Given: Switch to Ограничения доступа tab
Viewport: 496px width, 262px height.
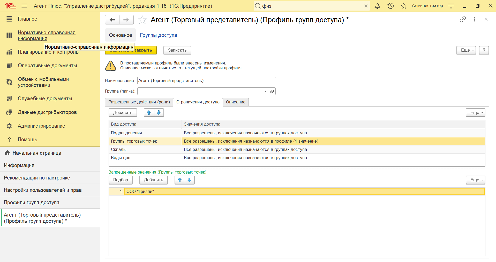Looking at the screenshot, I should (x=198, y=102).
